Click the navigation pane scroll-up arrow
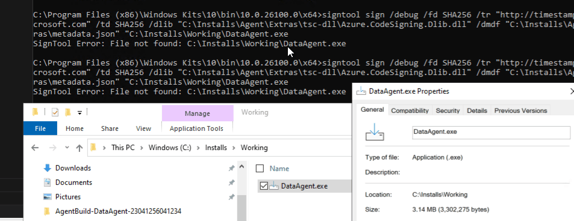Image resolution: width=574 pixels, height=221 pixels. coord(242,166)
